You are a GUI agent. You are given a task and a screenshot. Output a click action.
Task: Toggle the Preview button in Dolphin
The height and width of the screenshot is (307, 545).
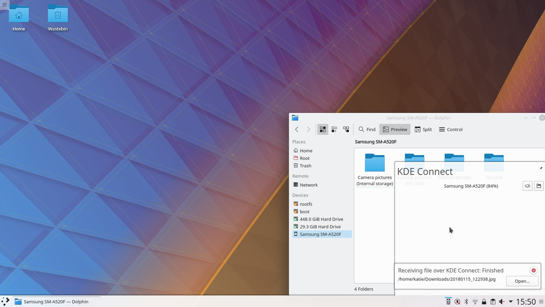395,129
